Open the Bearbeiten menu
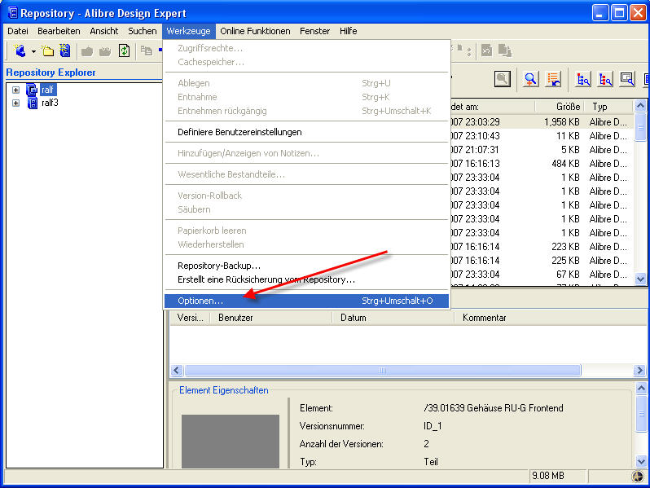The width and height of the screenshot is (650, 488). pyautogui.click(x=59, y=31)
